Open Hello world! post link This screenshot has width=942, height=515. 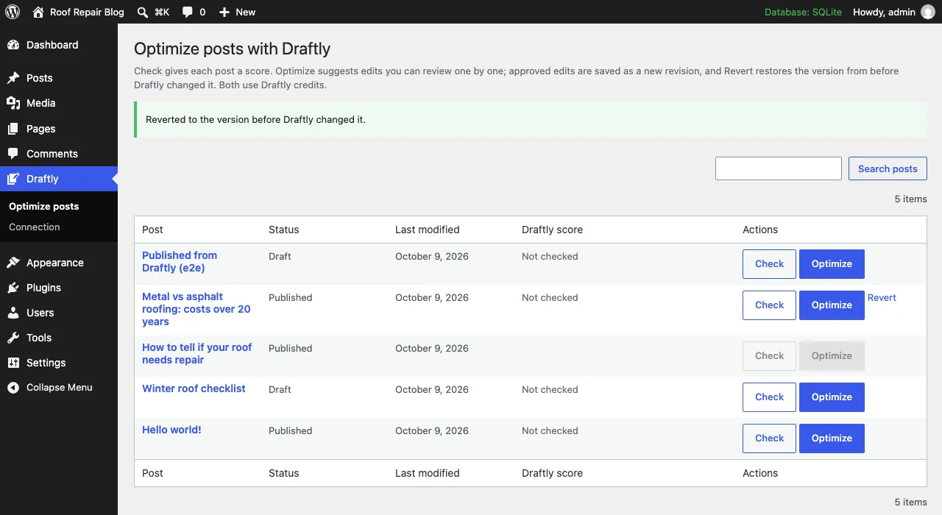pyautogui.click(x=171, y=430)
